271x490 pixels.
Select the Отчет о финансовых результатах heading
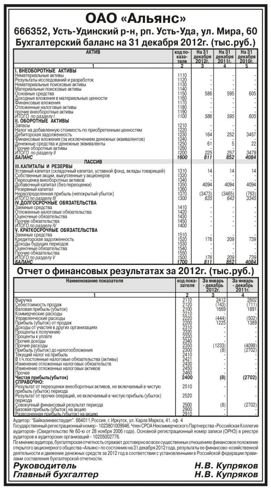click(135, 271)
